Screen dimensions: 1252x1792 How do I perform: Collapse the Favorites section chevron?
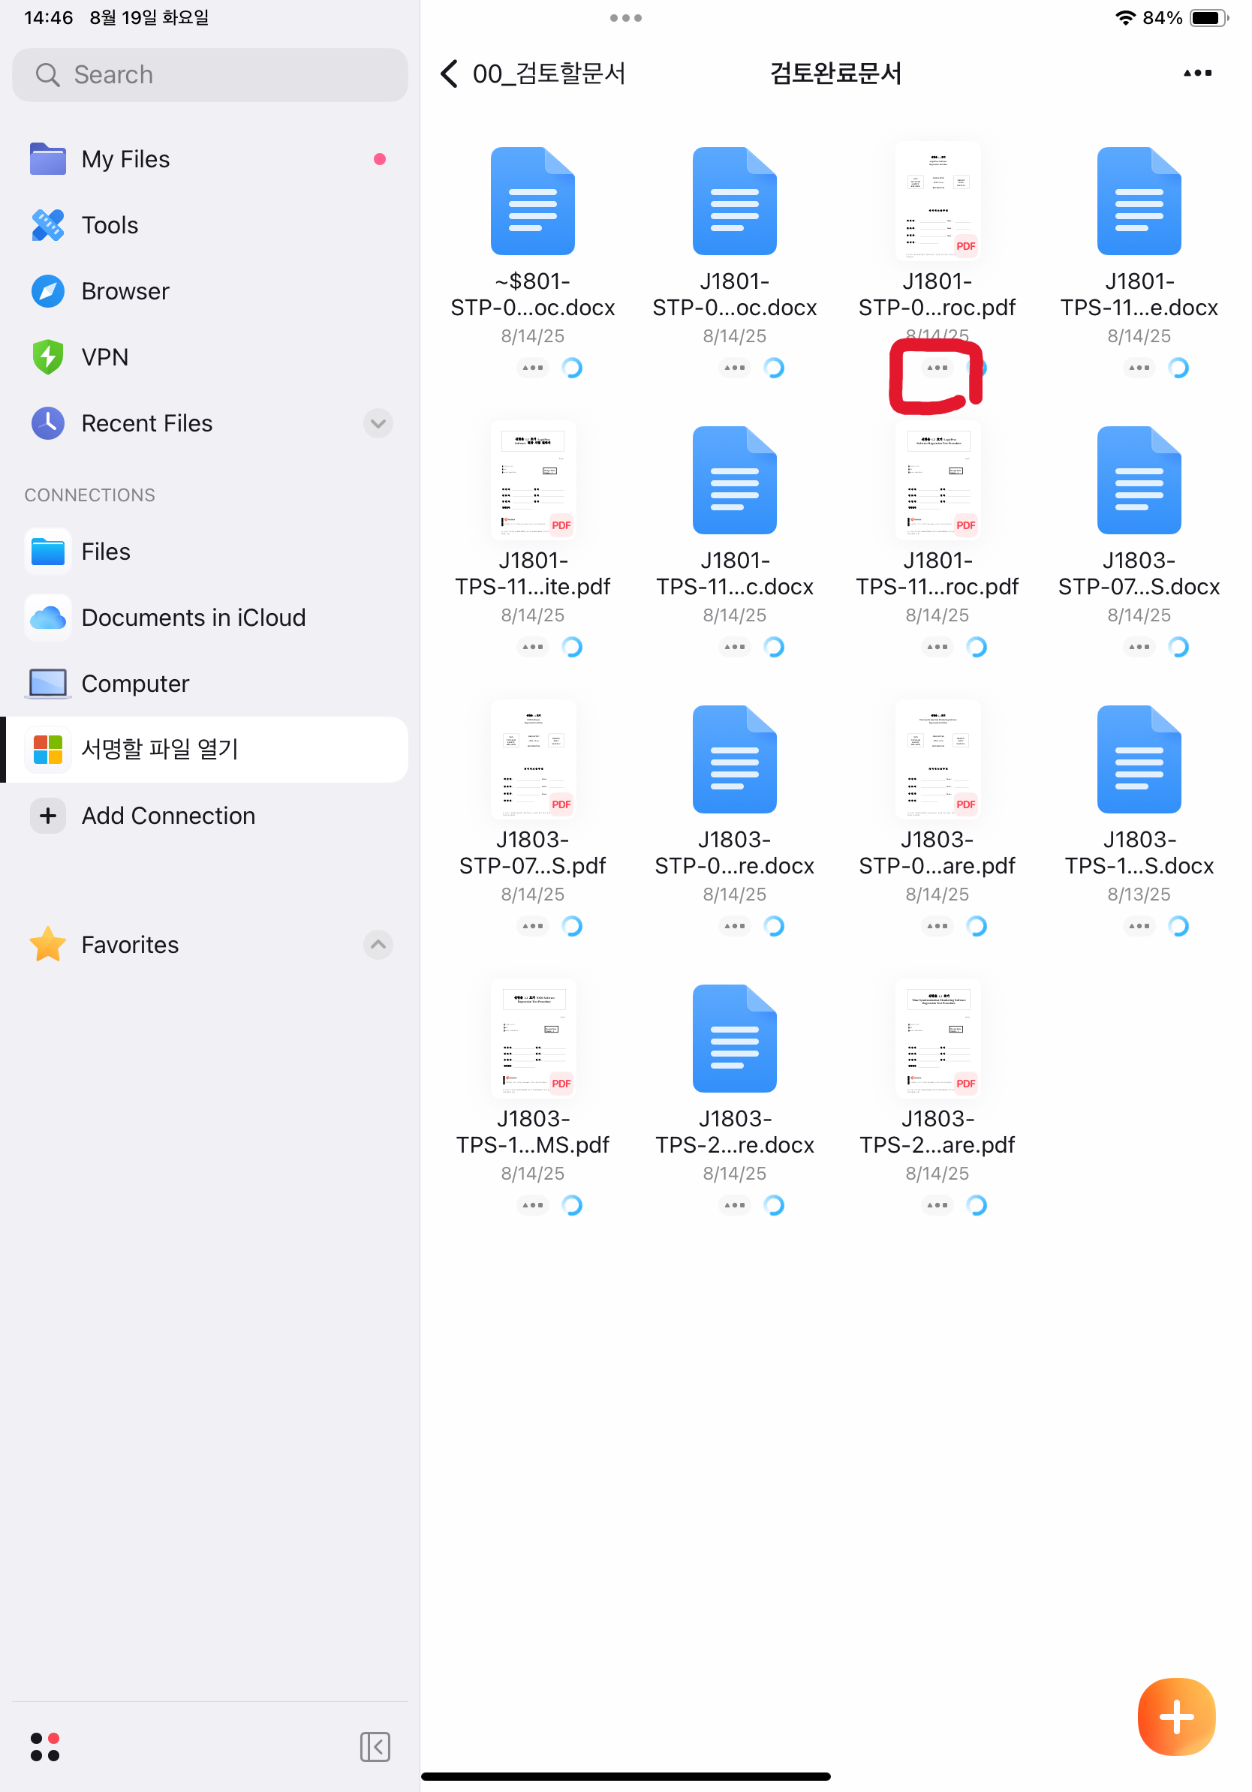378,944
